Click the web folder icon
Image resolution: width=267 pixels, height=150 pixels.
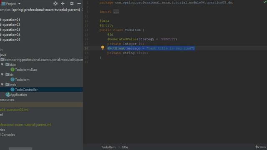click(x=8, y=85)
